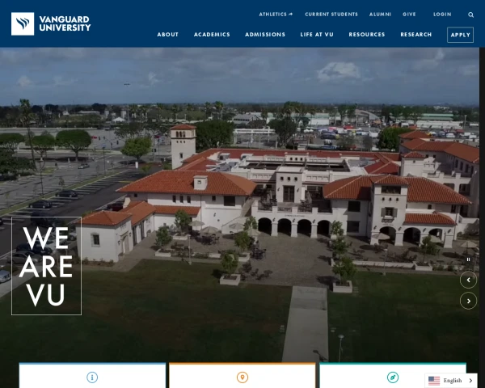Open the Resources menu
Viewport: 485px width, 388px height.
[x=367, y=35]
